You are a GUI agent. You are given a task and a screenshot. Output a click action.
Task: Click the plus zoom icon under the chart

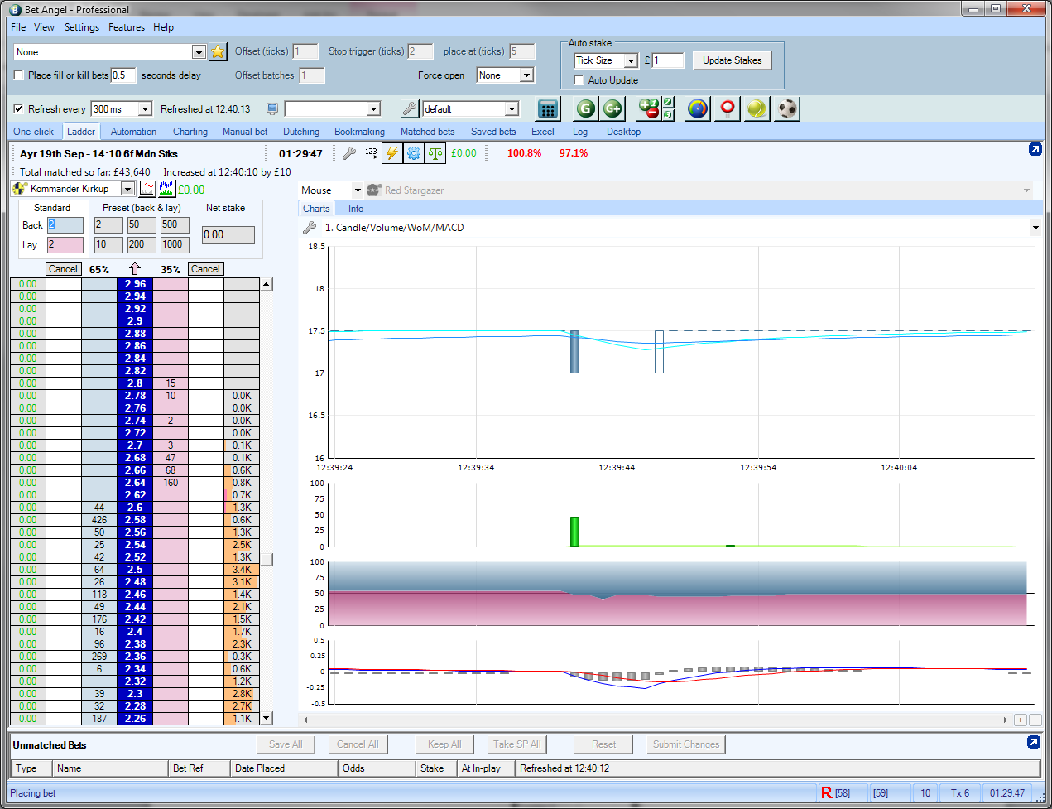point(1021,720)
